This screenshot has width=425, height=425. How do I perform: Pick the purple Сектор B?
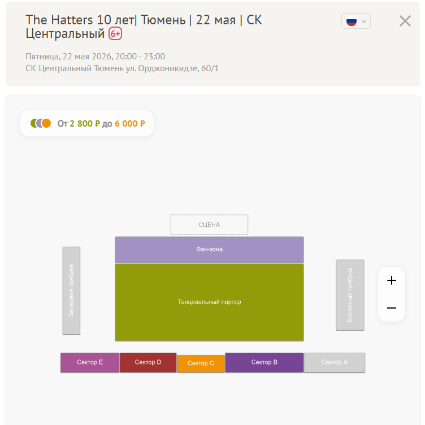tap(264, 362)
